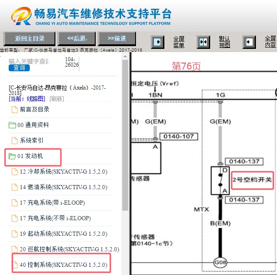Click the open folder icon of 01 发动机
This screenshot has width=277, height=275.
(12, 156)
